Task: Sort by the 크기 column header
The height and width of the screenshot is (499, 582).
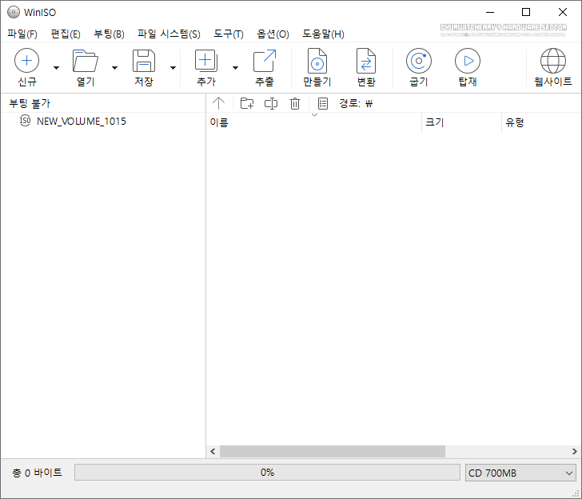Action: [x=461, y=122]
